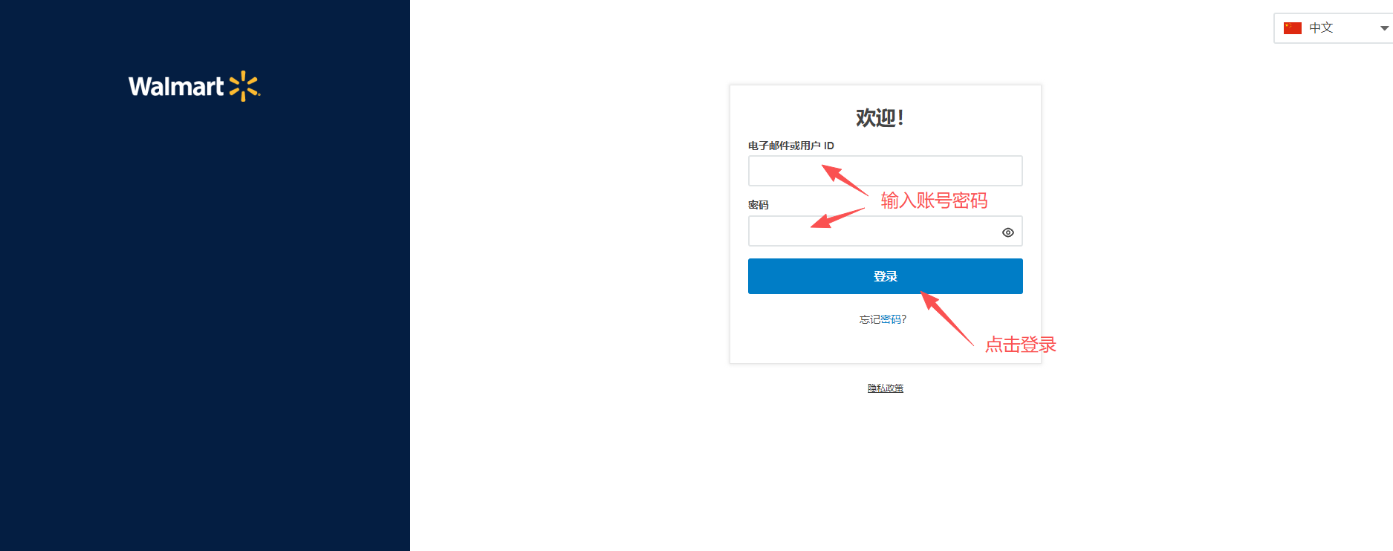This screenshot has width=1393, height=551.
Task: Focus the 密码 password input field
Action: pos(885,231)
